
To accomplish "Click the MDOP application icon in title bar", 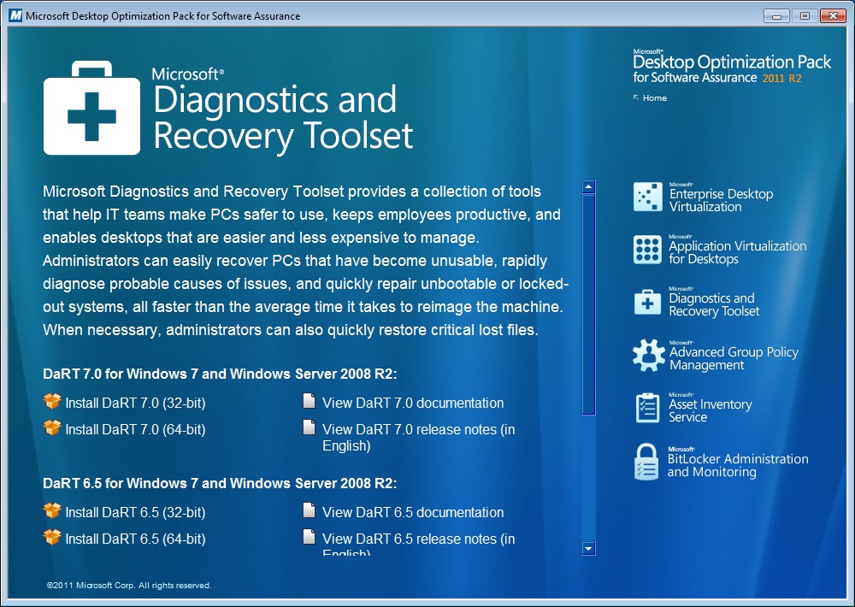I will (15, 15).
